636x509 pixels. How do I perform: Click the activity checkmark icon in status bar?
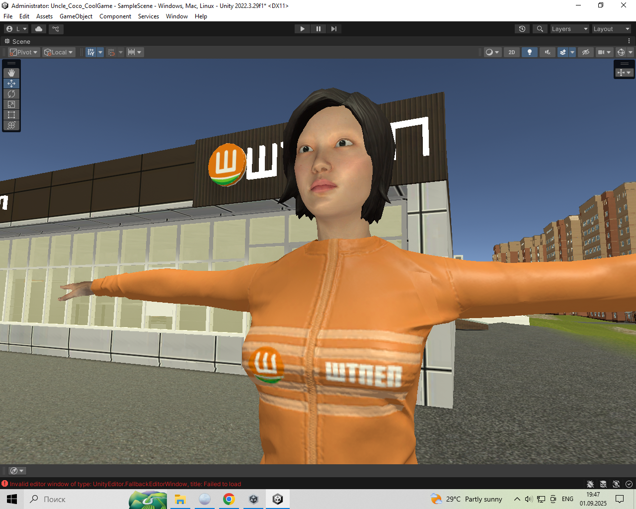(629, 484)
